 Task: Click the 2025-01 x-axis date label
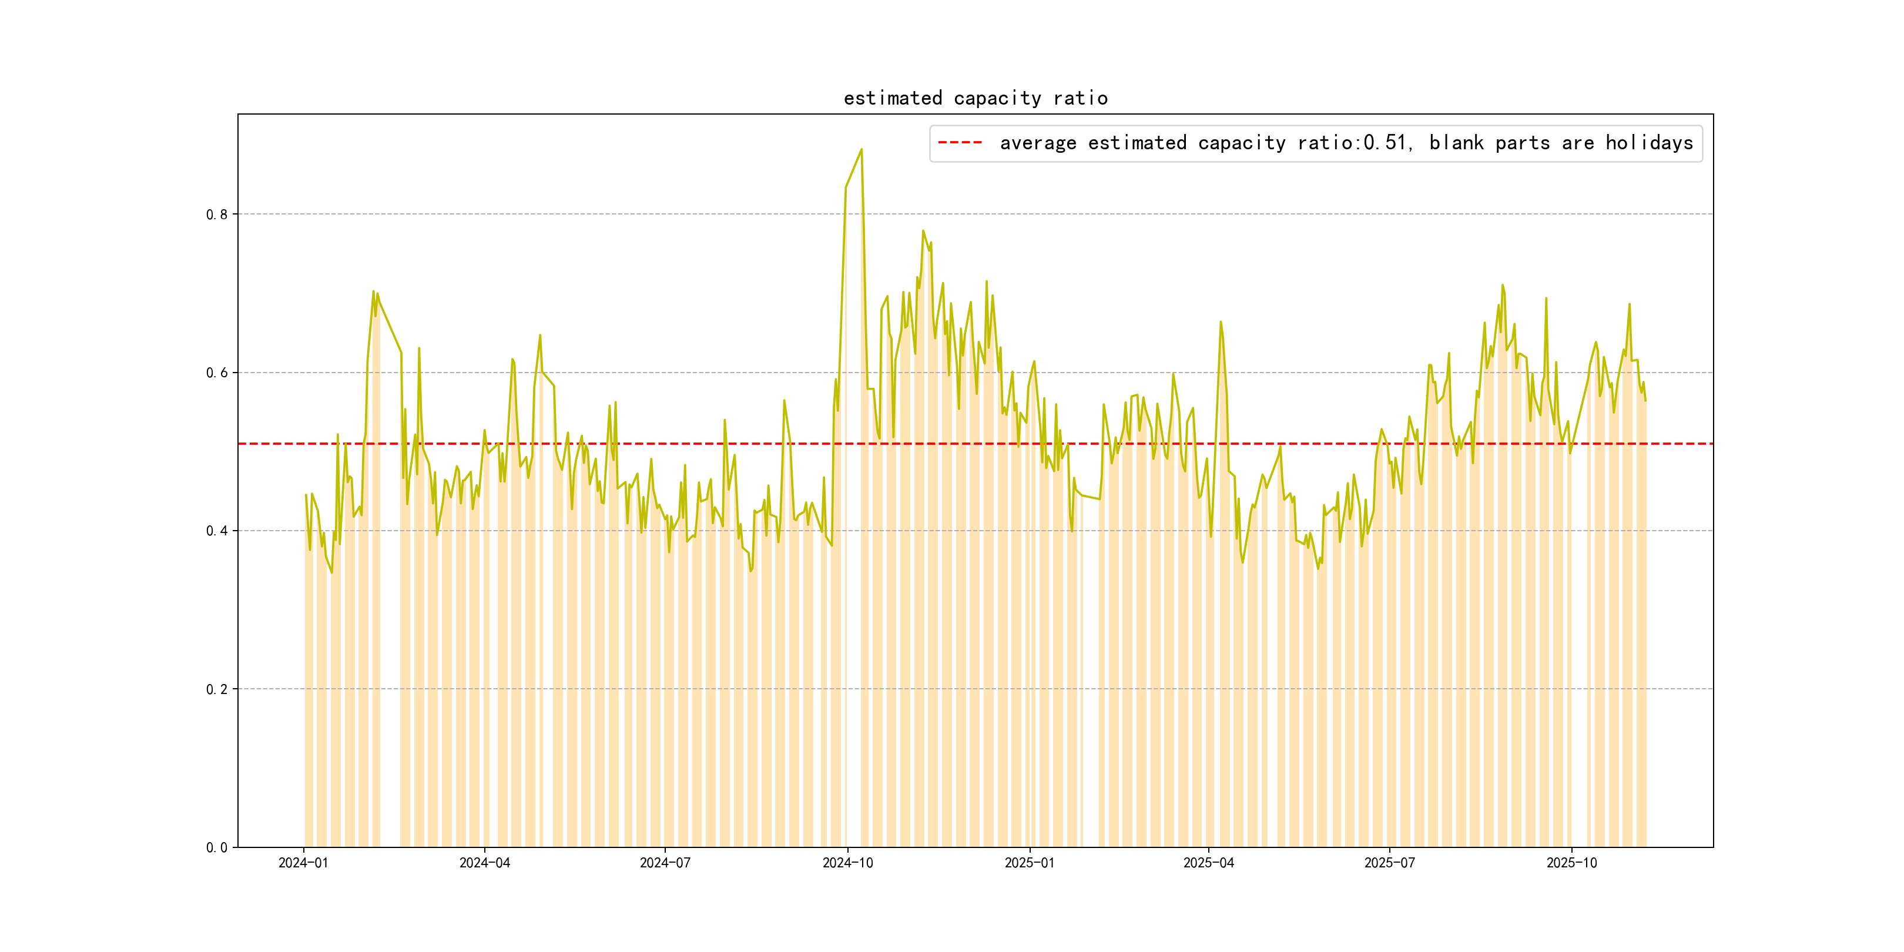click(1029, 863)
